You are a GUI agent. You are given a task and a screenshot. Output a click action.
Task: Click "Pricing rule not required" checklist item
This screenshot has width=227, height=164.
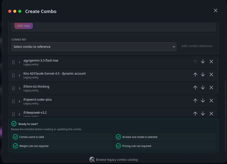165,146
